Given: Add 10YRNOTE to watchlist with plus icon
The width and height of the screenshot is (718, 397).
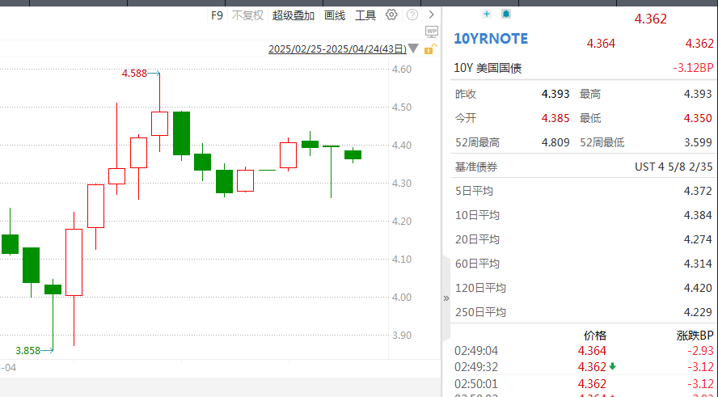Looking at the screenshot, I should 486,14.
